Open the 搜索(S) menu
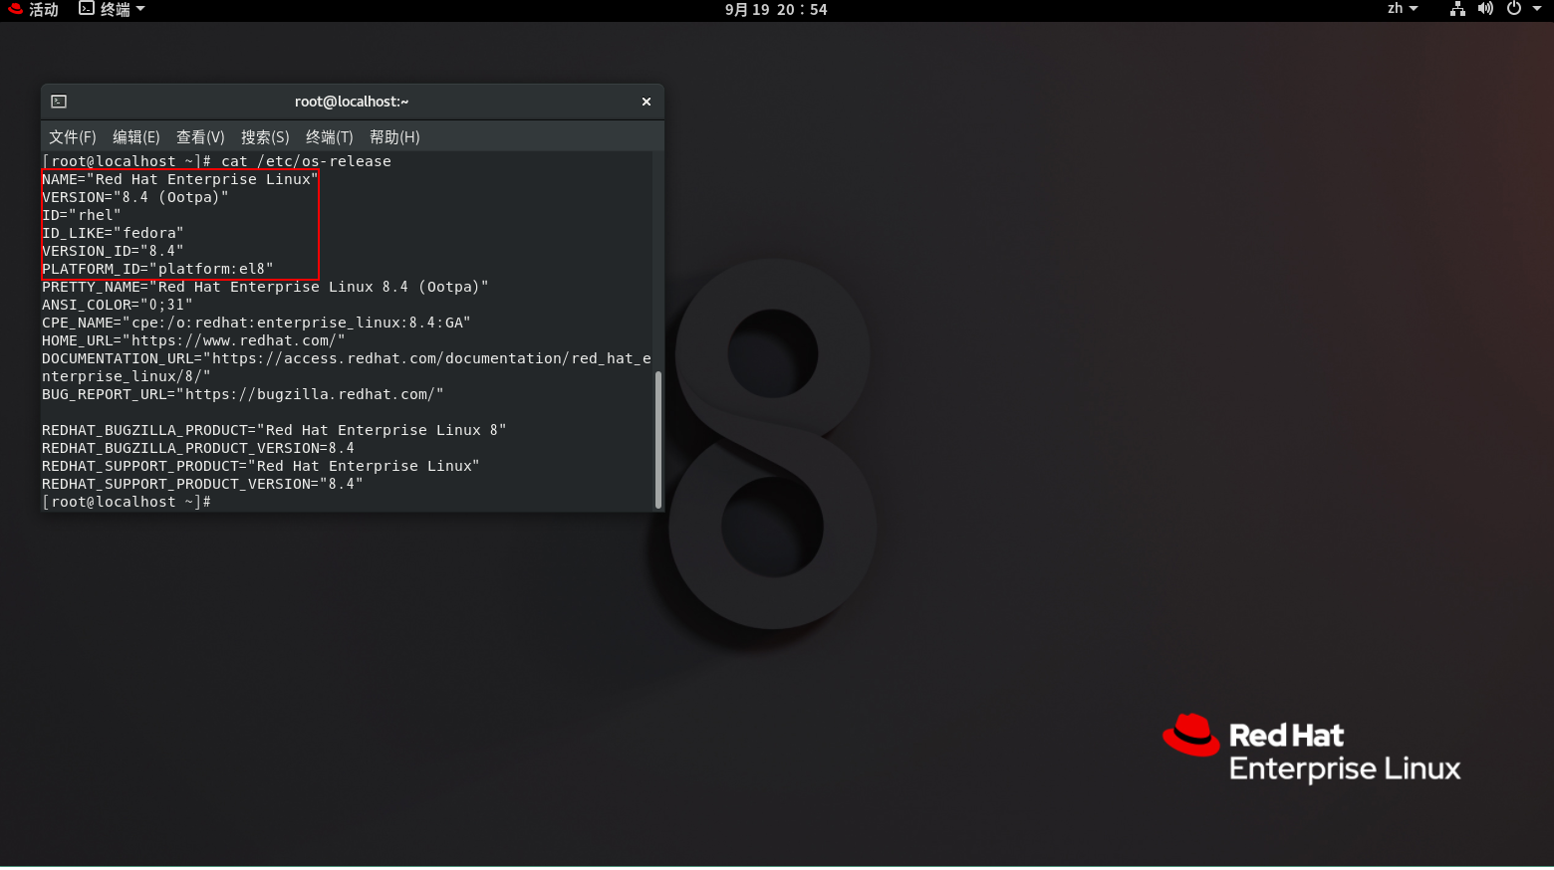The image size is (1554, 870). [265, 137]
